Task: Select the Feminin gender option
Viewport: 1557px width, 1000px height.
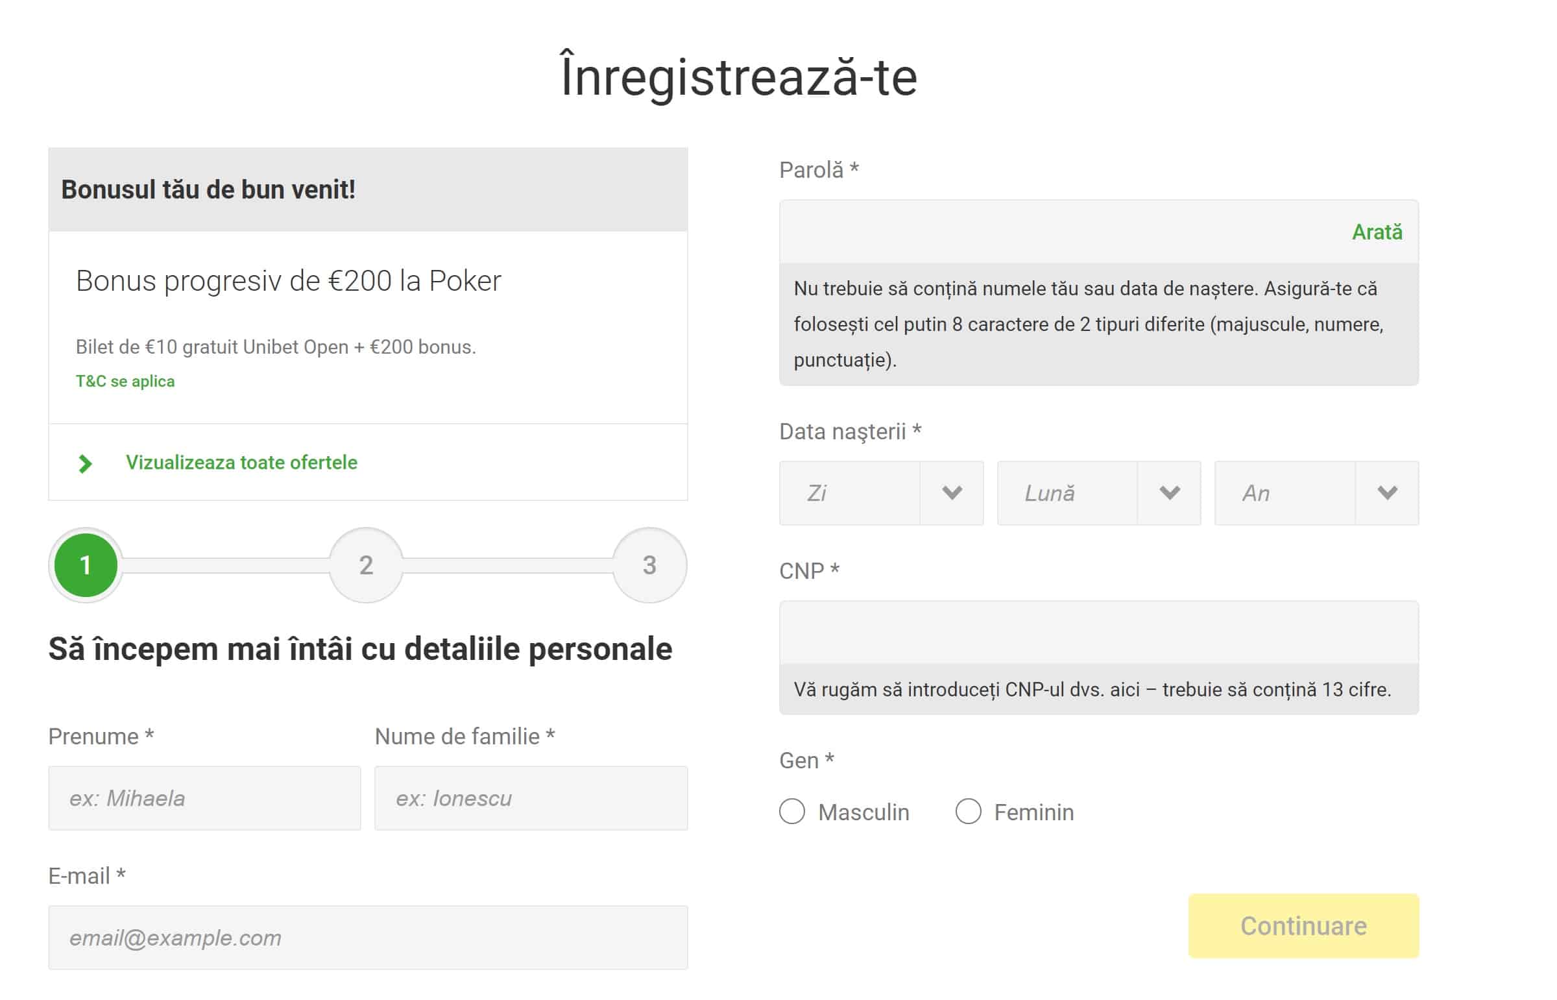Action: point(969,811)
